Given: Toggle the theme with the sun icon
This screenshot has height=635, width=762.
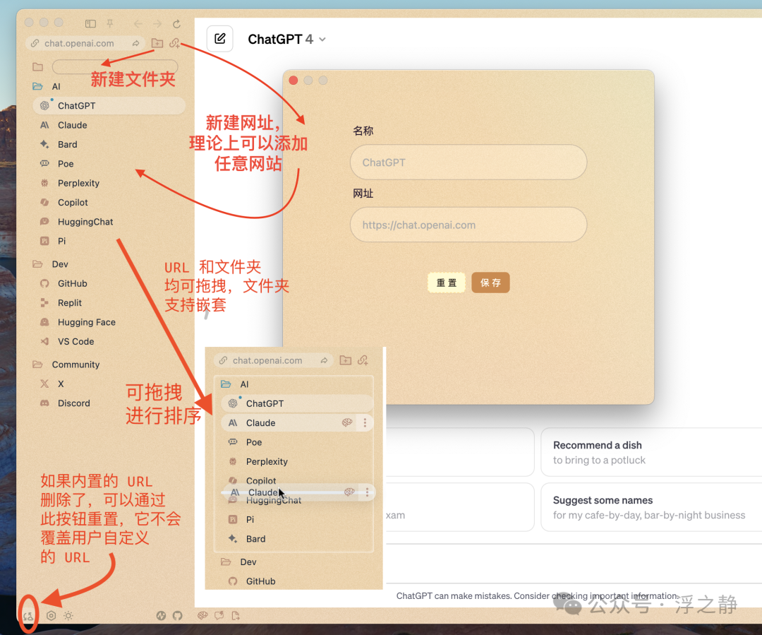Looking at the screenshot, I should [x=68, y=615].
